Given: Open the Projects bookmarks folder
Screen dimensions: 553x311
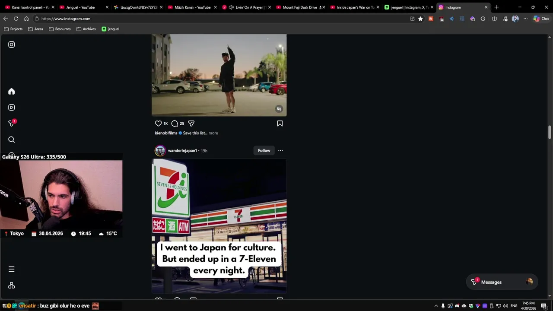Looking at the screenshot, I should pyautogui.click(x=13, y=29).
